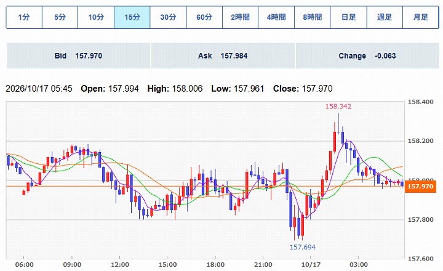Click the 2026/10/17 05:45 timestamp
This screenshot has width=443, height=271.
click(39, 89)
